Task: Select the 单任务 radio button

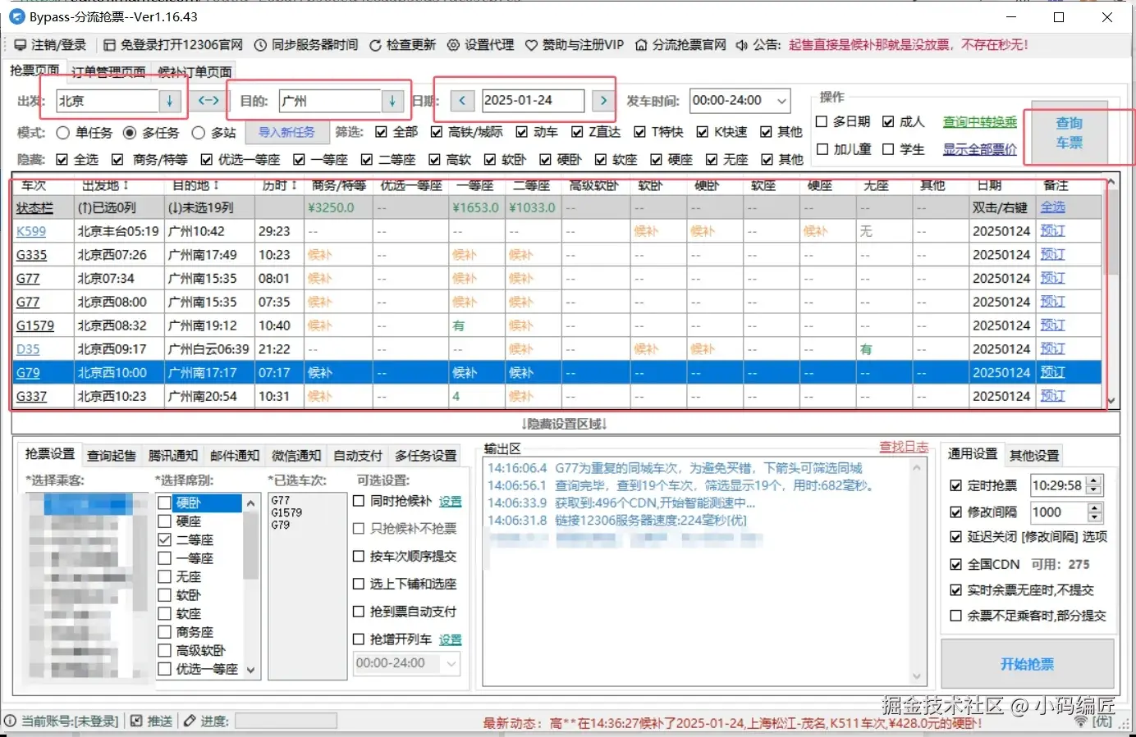Action: point(63,132)
